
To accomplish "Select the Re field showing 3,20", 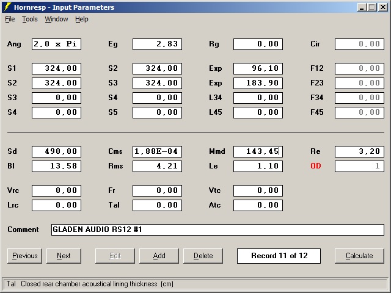I will point(359,151).
